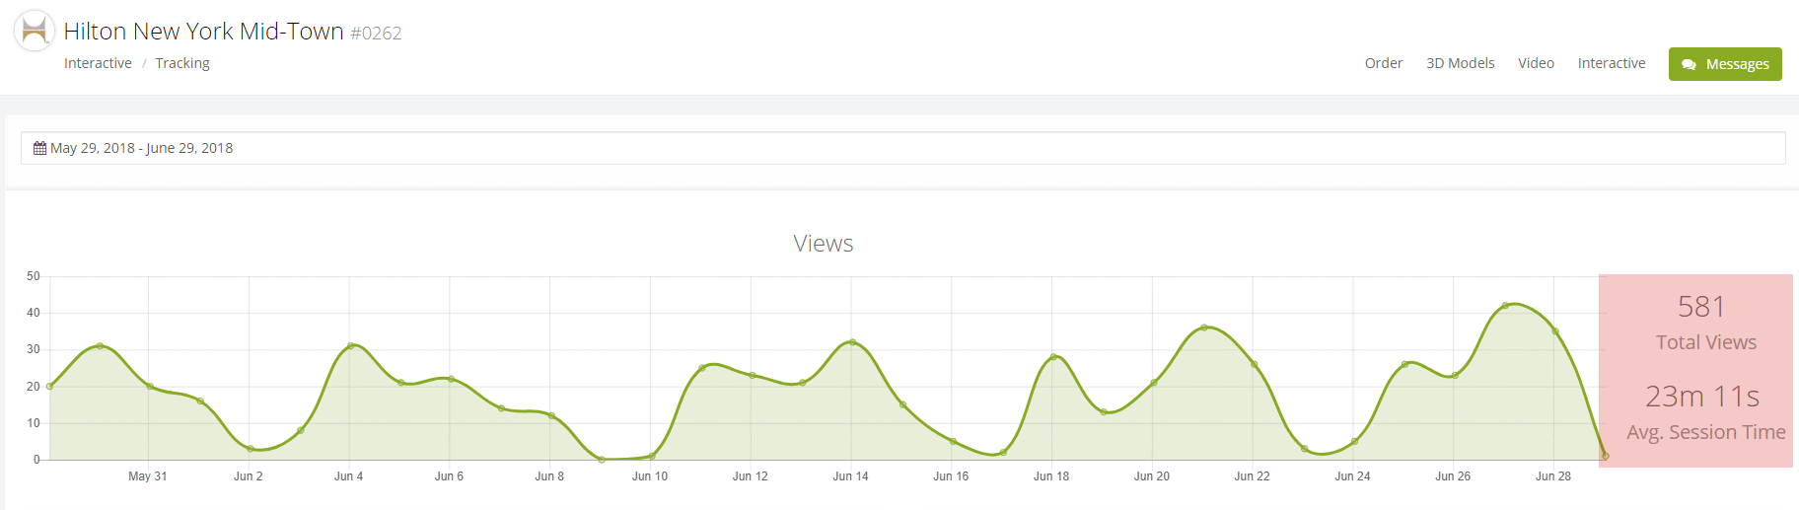Open the Messages button

pyautogui.click(x=1725, y=64)
